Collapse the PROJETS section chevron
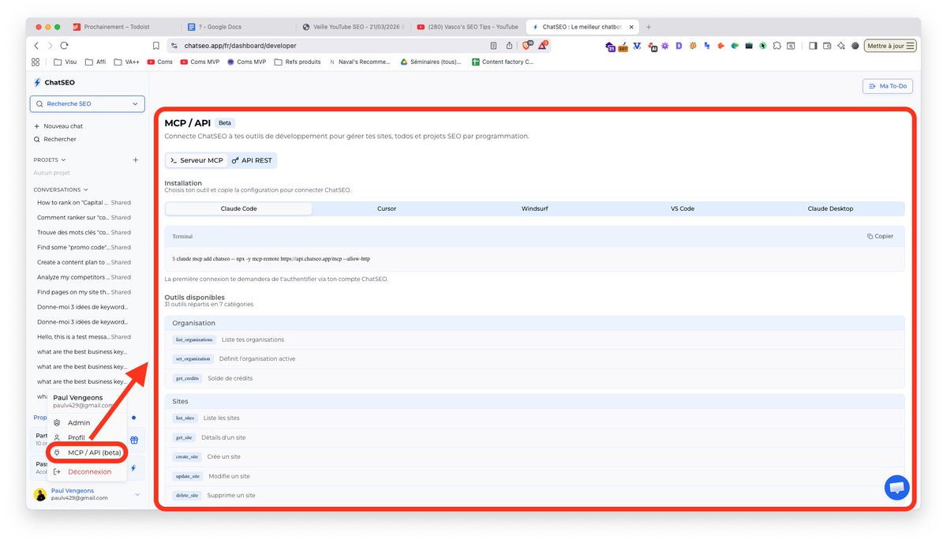947x544 pixels. pos(64,159)
